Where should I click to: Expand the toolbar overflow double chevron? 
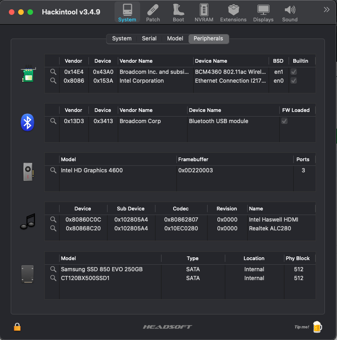[326, 10]
